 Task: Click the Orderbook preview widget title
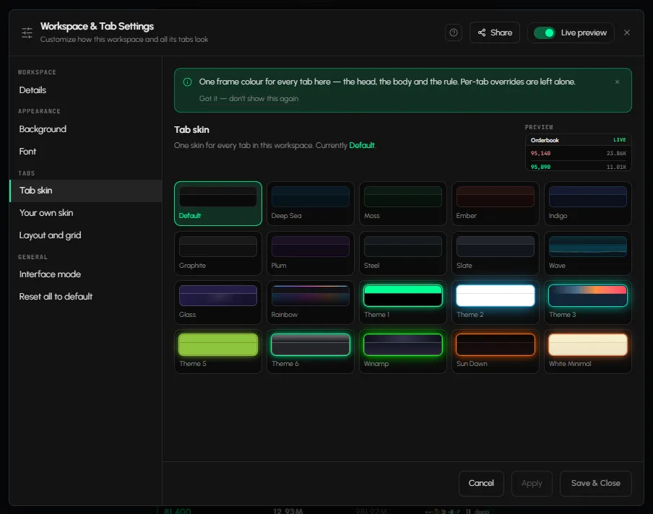[545, 140]
